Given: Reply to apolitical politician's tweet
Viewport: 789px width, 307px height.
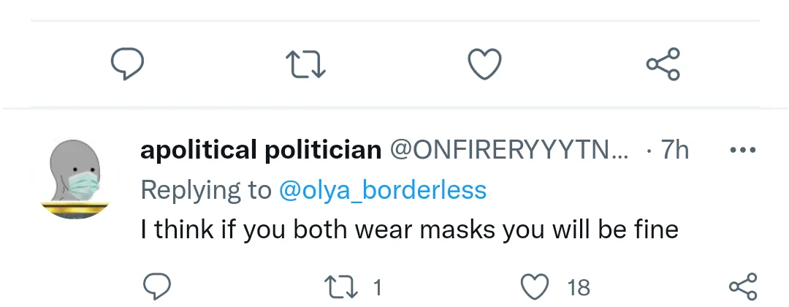Looking at the screenshot, I should click(x=156, y=287).
